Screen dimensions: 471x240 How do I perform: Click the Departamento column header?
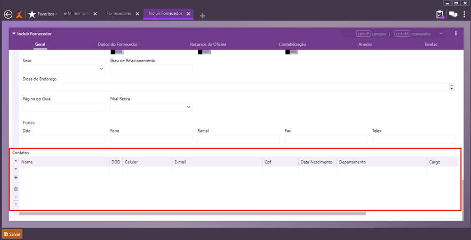382,162
